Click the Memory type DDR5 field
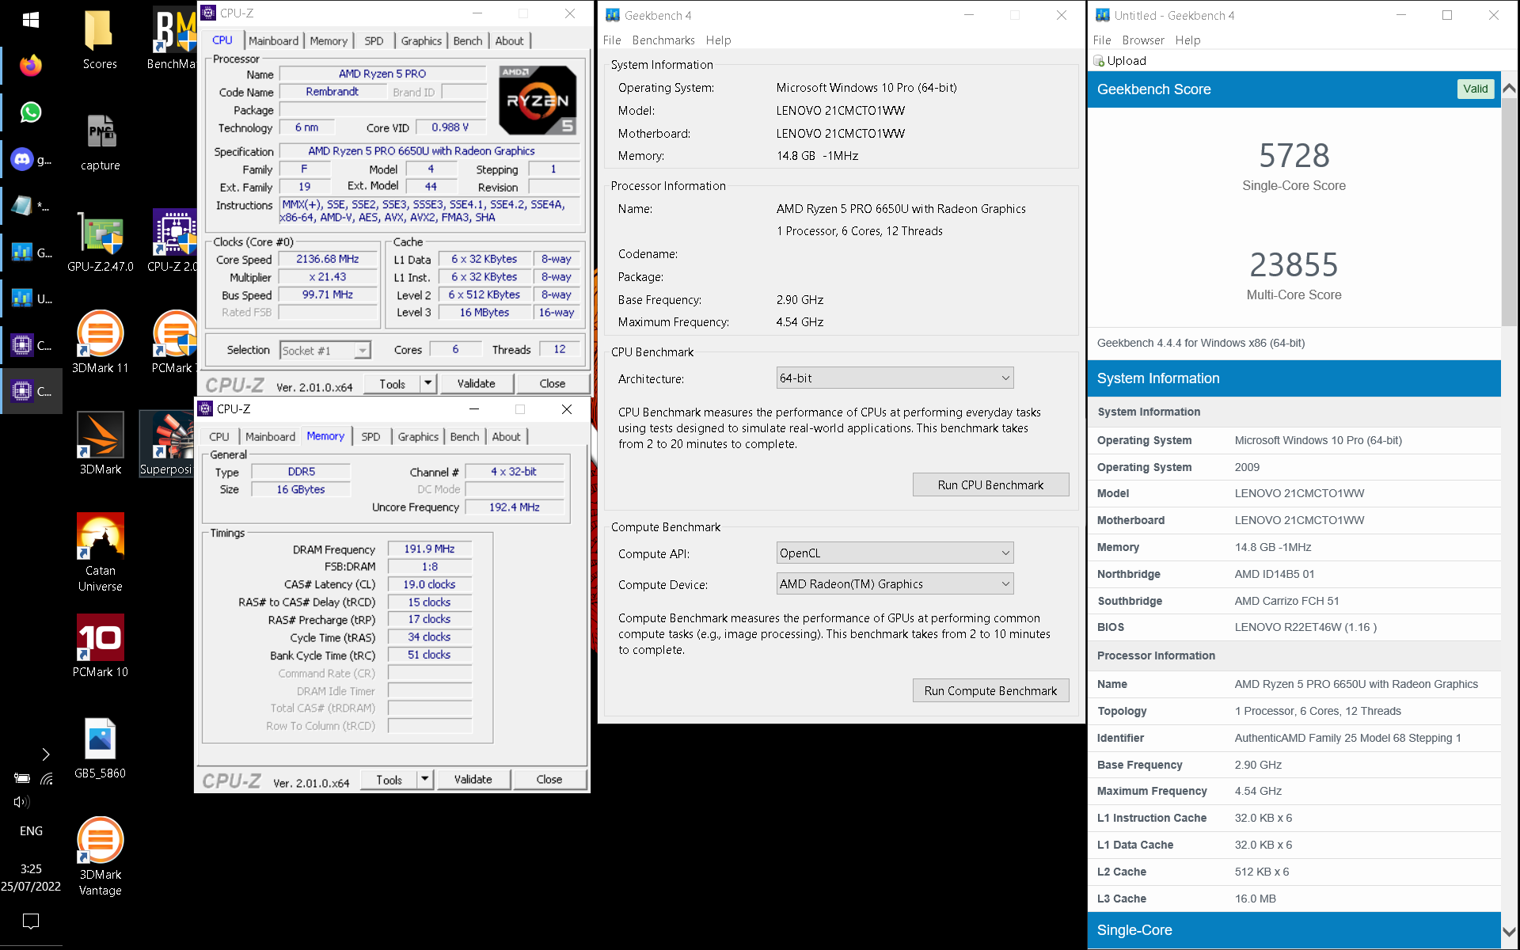 [x=301, y=471]
